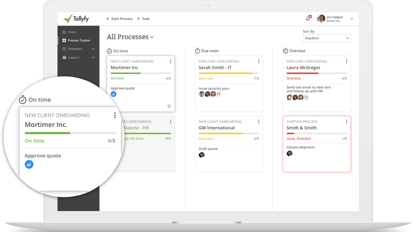412x232 pixels.
Task: Open the Sort By Deadline dropdown
Action: coord(327,38)
